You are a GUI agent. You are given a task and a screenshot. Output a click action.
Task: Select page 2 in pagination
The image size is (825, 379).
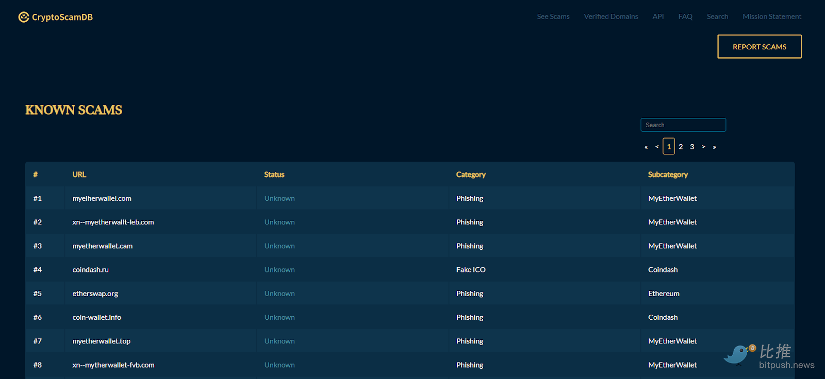click(x=681, y=147)
